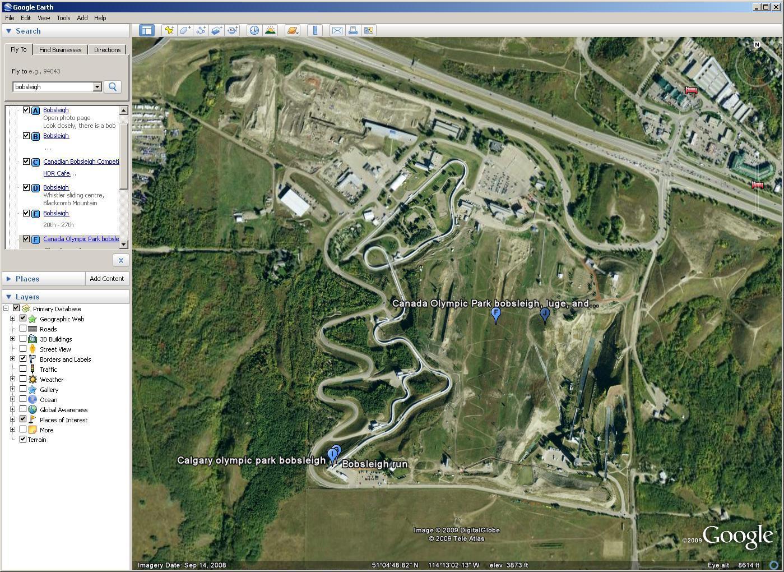Select placemark I near Bobsleigh run
Viewport: 784px width, 572px height.
click(x=332, y=456)
